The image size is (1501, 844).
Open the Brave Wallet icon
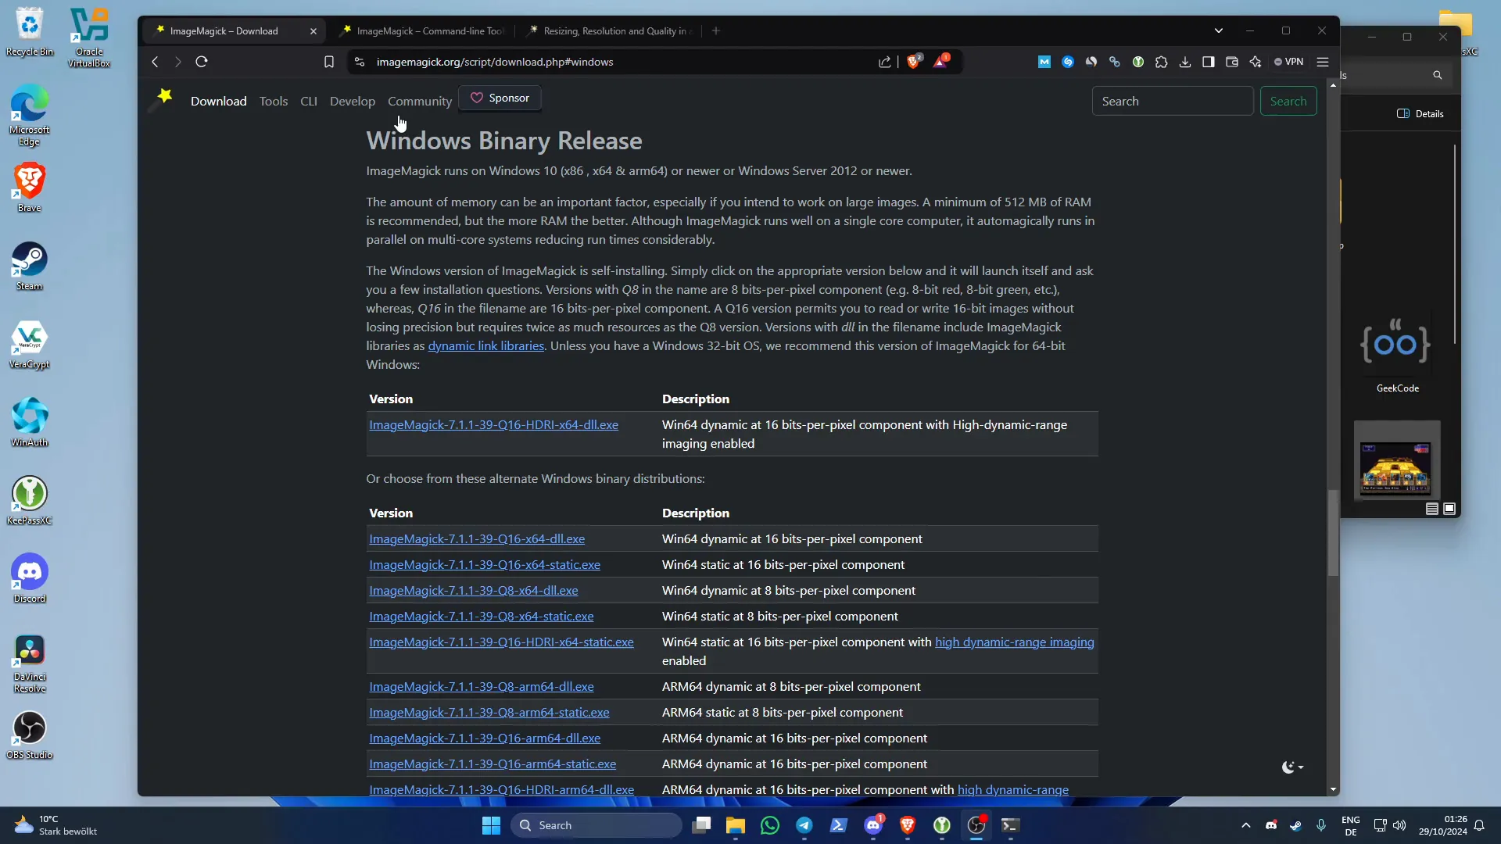[x=1232, y=62]
